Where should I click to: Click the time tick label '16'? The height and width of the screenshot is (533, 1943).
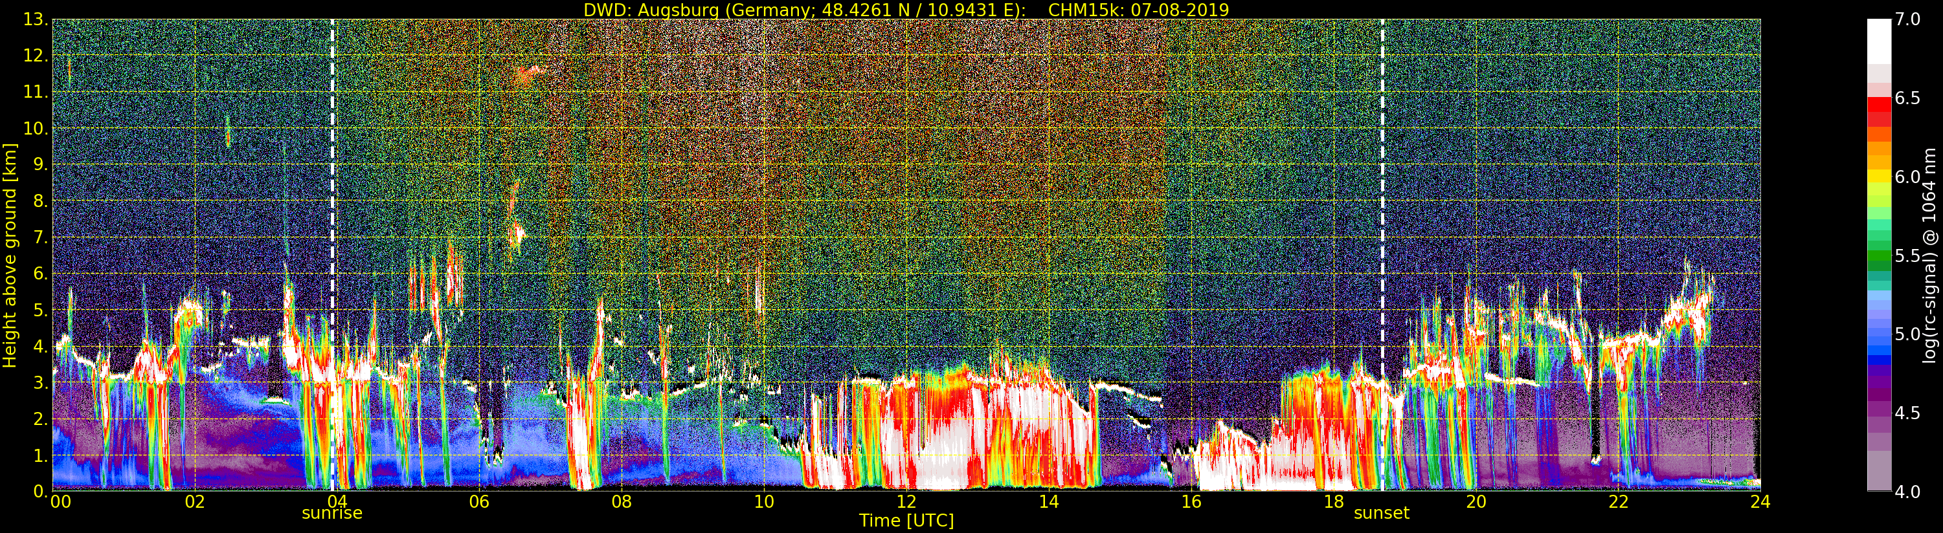[x=1191, y=501]
